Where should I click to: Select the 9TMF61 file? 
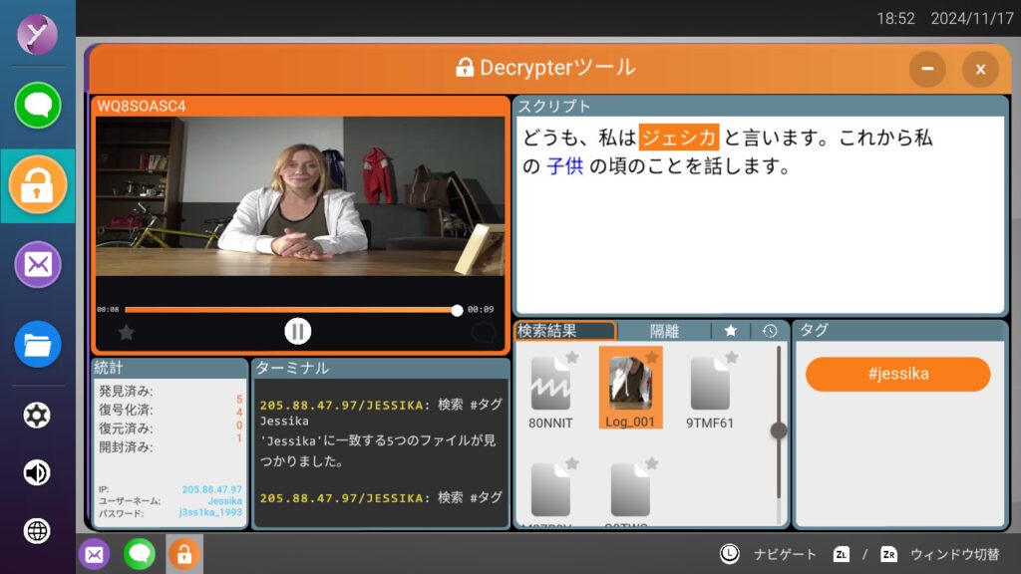click(x=710, y=392)
